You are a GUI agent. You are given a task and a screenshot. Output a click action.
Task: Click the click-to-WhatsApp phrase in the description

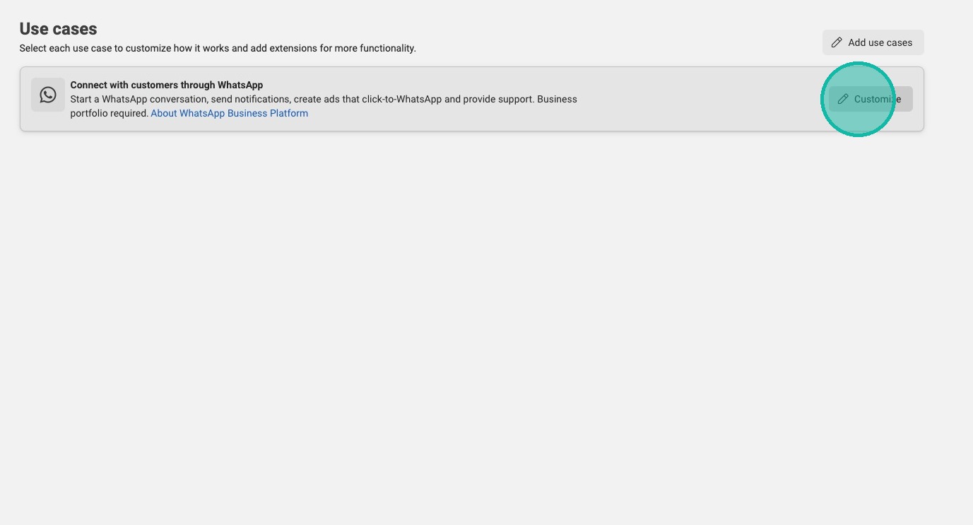401,99
